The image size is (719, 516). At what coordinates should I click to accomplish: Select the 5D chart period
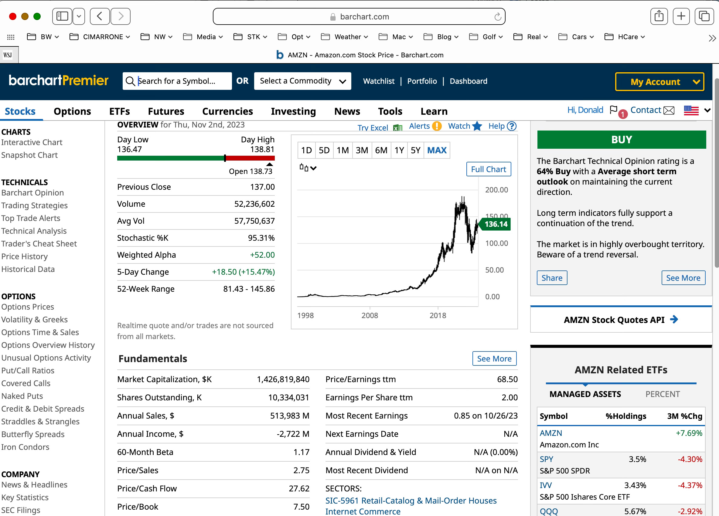tap(324, 150)
